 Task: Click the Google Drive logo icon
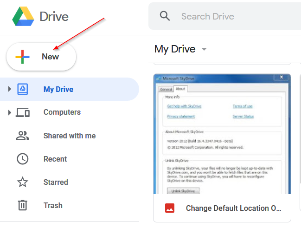(x=23, y=16)
